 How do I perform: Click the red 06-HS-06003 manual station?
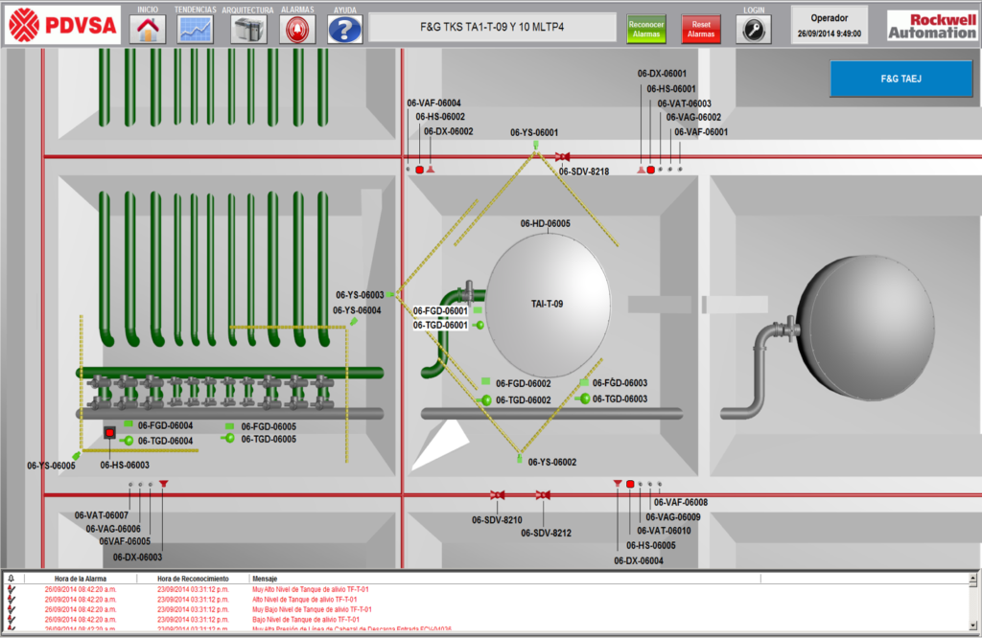pyautogui.click(x=110, y=433)
